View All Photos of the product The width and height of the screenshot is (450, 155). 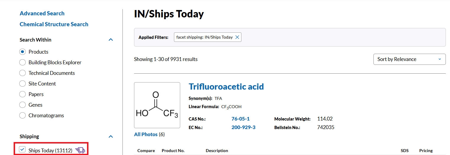point(146,134)
